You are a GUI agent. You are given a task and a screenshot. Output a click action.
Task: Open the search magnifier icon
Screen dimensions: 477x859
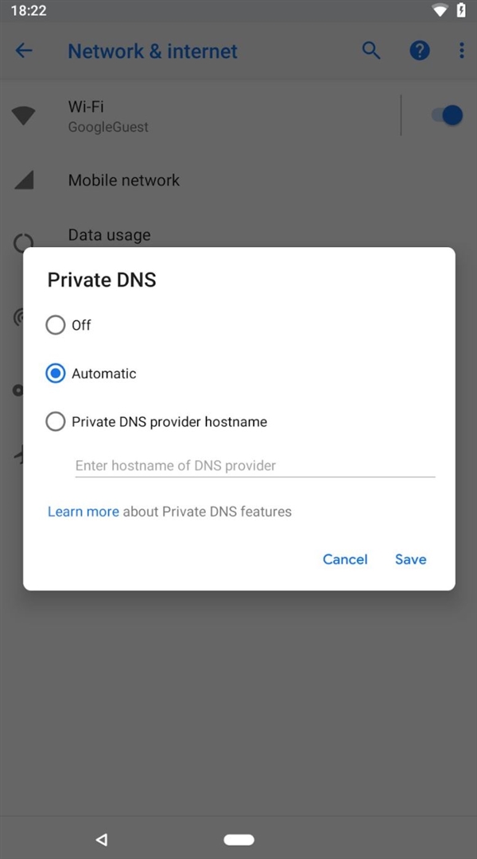[371, 51]
